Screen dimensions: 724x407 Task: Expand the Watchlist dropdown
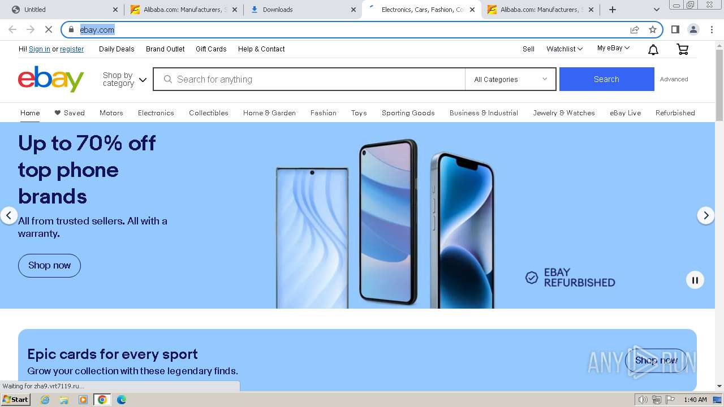click(564, 49)
